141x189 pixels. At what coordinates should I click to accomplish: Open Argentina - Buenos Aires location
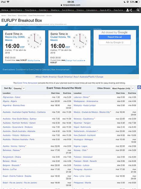14,105
